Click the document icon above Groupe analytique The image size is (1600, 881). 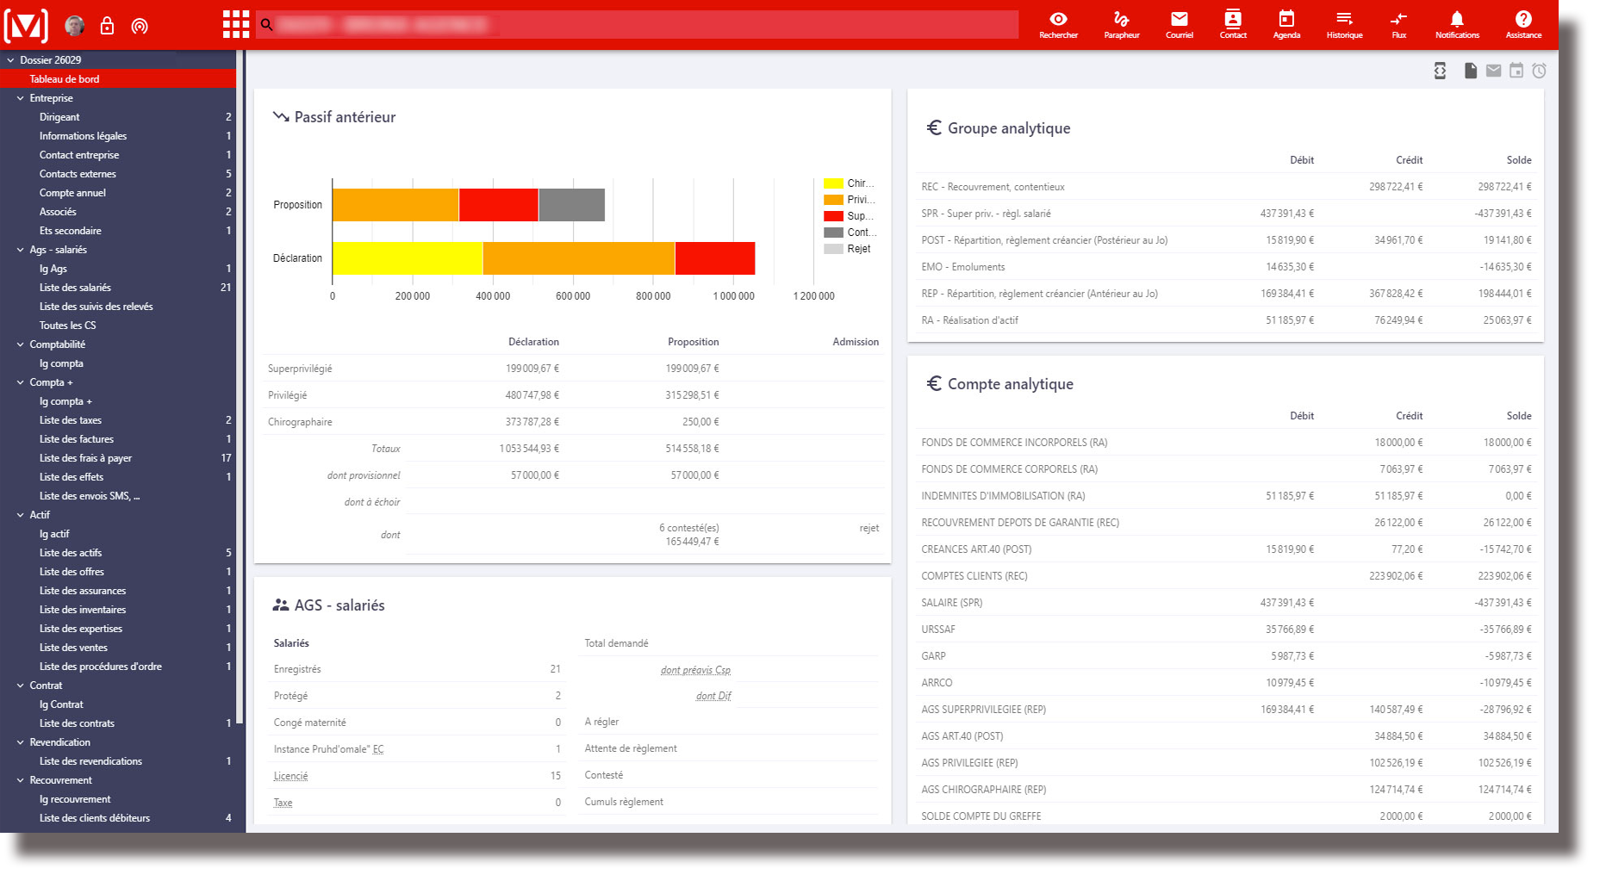click(1470, 71)
